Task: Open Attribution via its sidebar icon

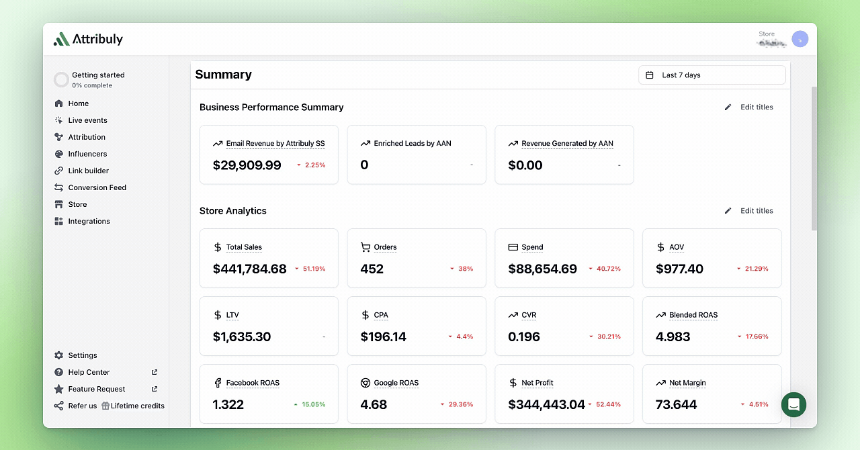Action: (x=60, y=137)
